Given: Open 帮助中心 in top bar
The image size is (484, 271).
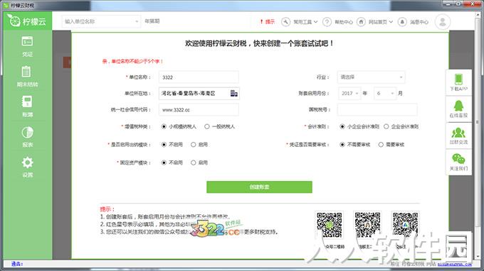Looking at the screenshot, I should [344, 22].
